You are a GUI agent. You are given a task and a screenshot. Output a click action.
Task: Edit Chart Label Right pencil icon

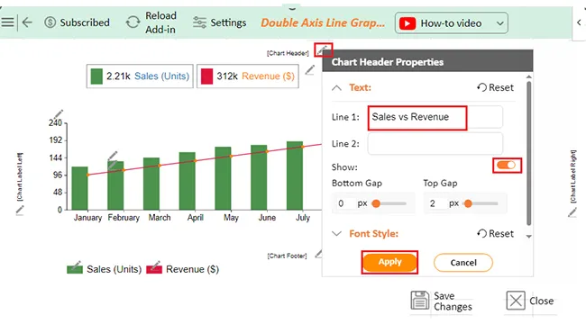[572, 212]
